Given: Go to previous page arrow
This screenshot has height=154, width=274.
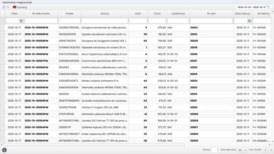Looking at the screenshot, I should pyautogui.click(x=265, y=150).
